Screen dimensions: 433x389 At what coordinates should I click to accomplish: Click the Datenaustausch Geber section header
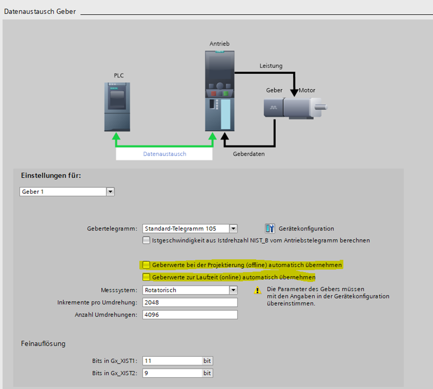[x=40, y=11]
